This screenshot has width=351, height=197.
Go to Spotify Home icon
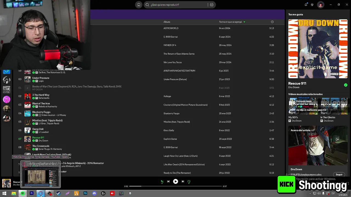tap(139, 5)
